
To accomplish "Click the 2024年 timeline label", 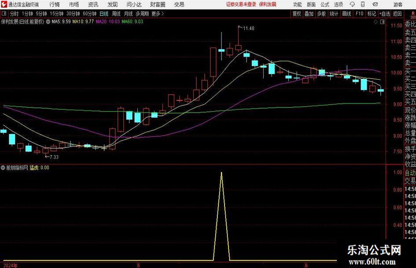I will 11,265.
